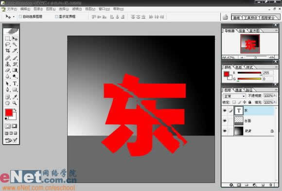Open the 编辑 menu

click(x=25, y=9)
